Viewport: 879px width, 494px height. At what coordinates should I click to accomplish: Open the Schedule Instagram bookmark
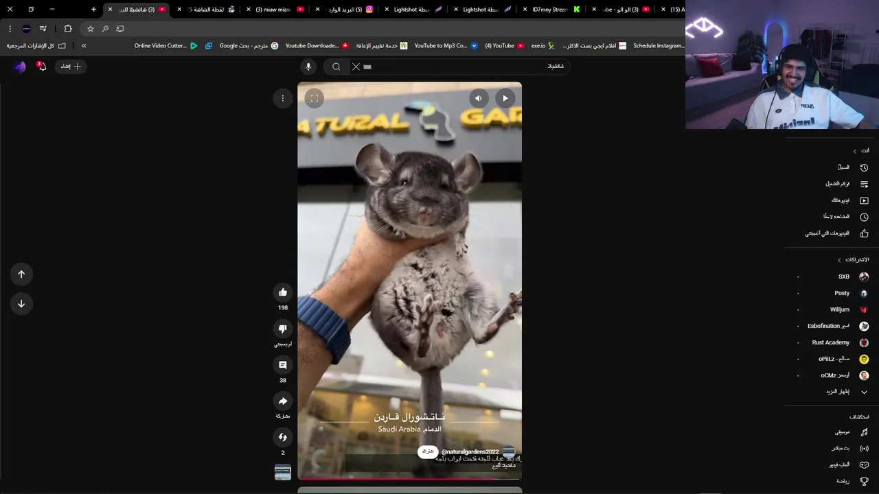[x=659, y=46]
